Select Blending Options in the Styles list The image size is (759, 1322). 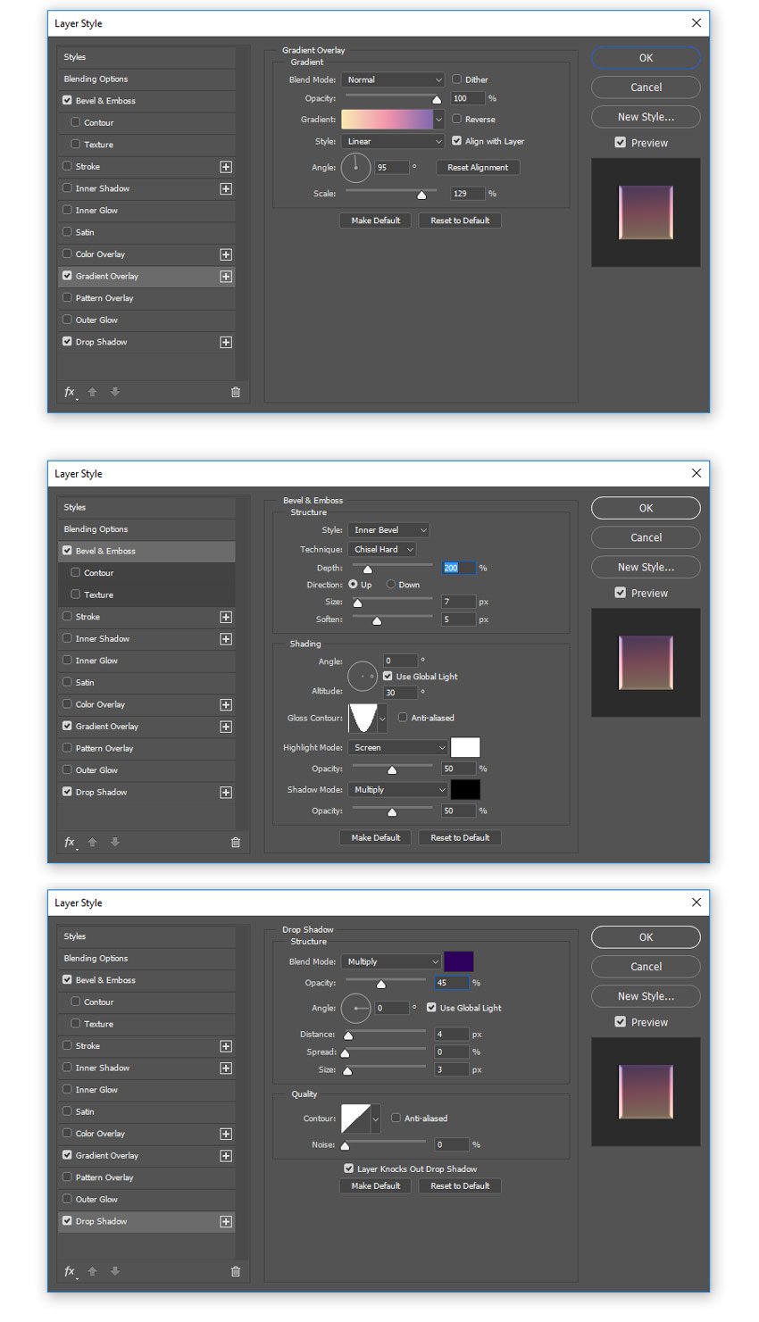pos(96,79)
